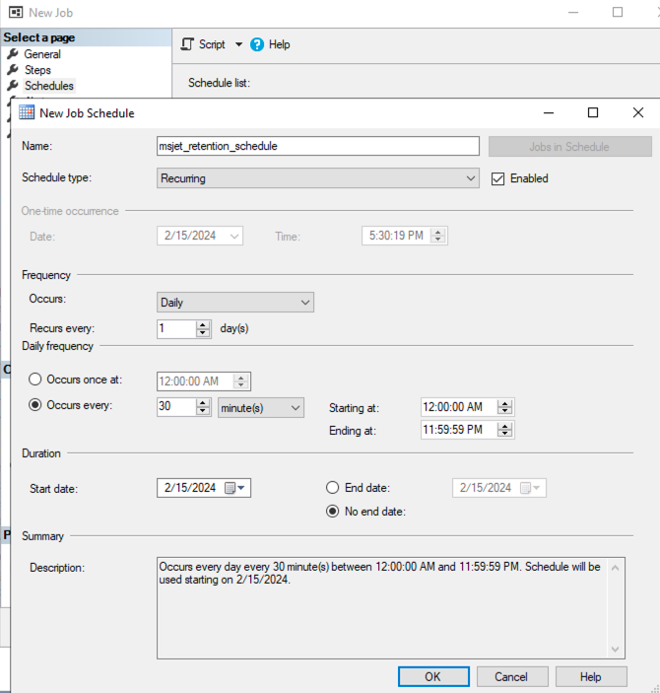Open Start date calendar picker icon

pyautogui.click(x=230, y=488)
